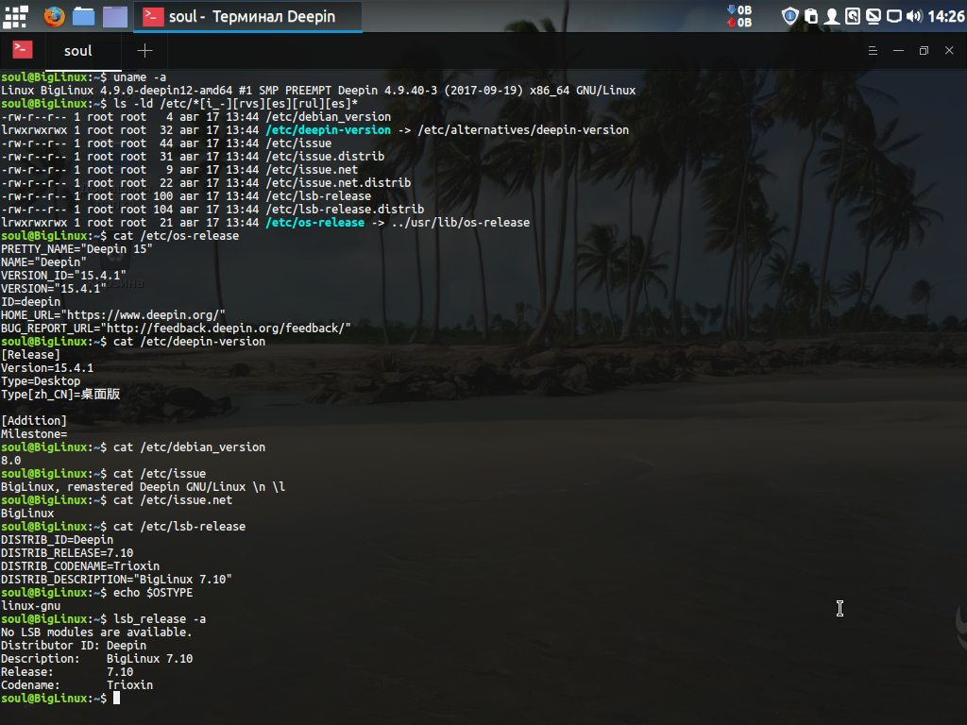
Task: Click the DISTRIB_DESCRIPTION="BigLinux 7.10" line
Action: 116,580
